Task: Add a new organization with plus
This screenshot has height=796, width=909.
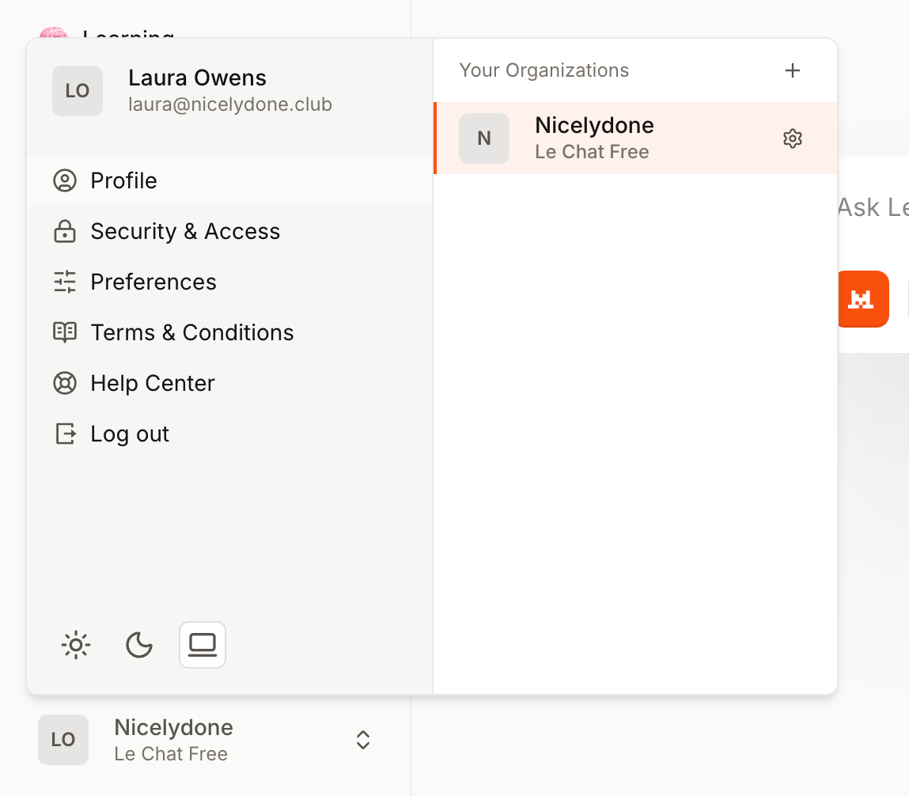Action: [x=792, y=70]
